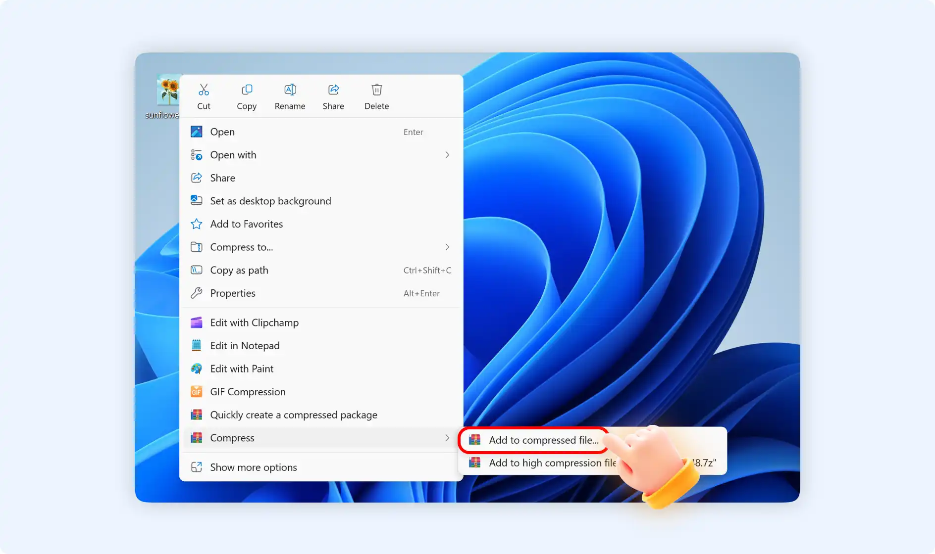The image size is (935, 554).
Task: Click the Compress to... zip folder icon
Action: click(197, 247)
